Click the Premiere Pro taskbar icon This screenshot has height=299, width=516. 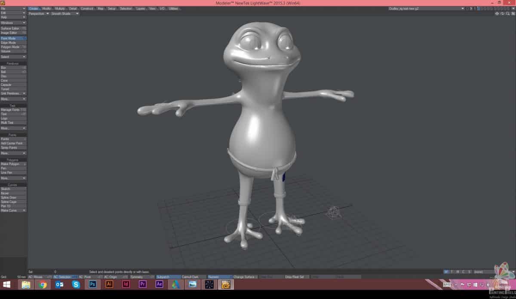tap(143, 284)
